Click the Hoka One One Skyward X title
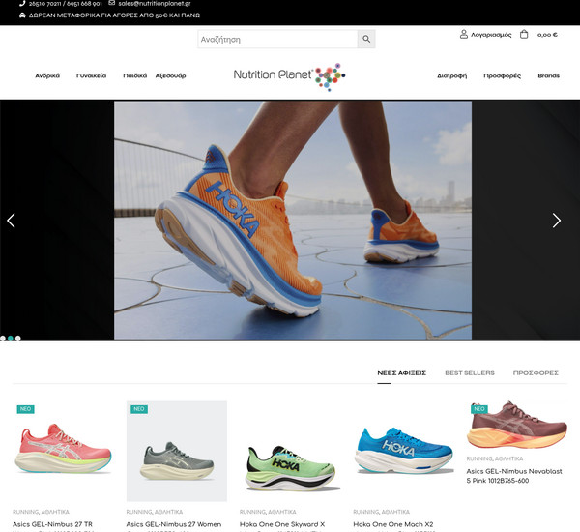The width and height of the screenshot is (580, 532). tap(282, 524)
